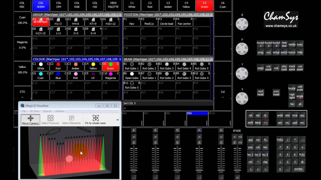Adjust the PB10 playback fader
Viewport: 321px width, 180px height.
click(x=221, y=170)
